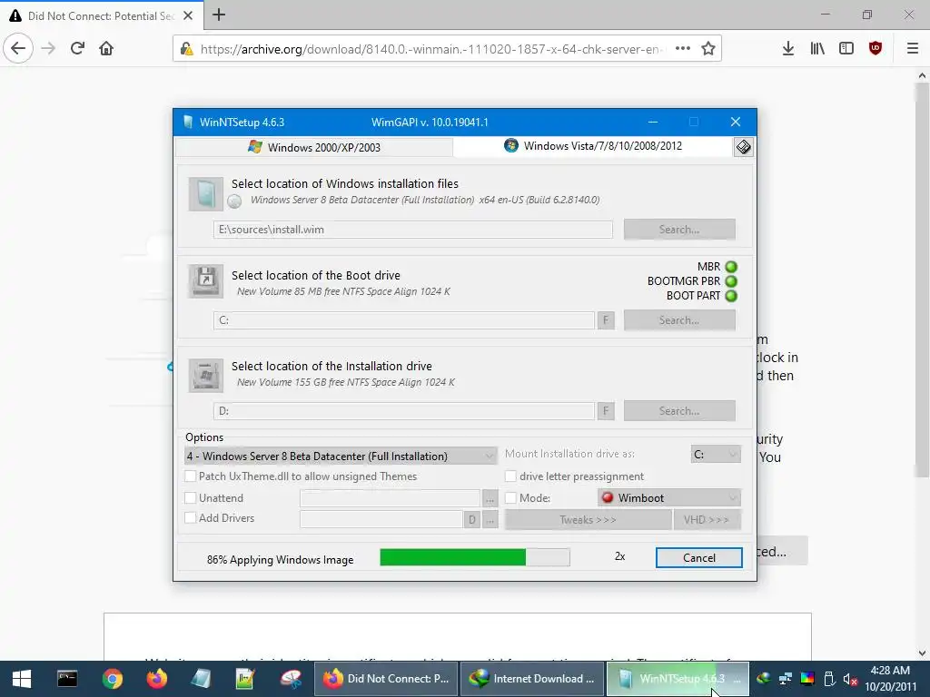This screenshot has height=697, width=930.
Task: Switch to Windows 2000/XP/2003 tab
Action: coord(314,147)
